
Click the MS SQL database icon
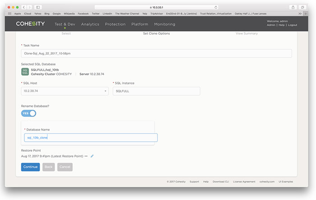[x=25, y=72]
